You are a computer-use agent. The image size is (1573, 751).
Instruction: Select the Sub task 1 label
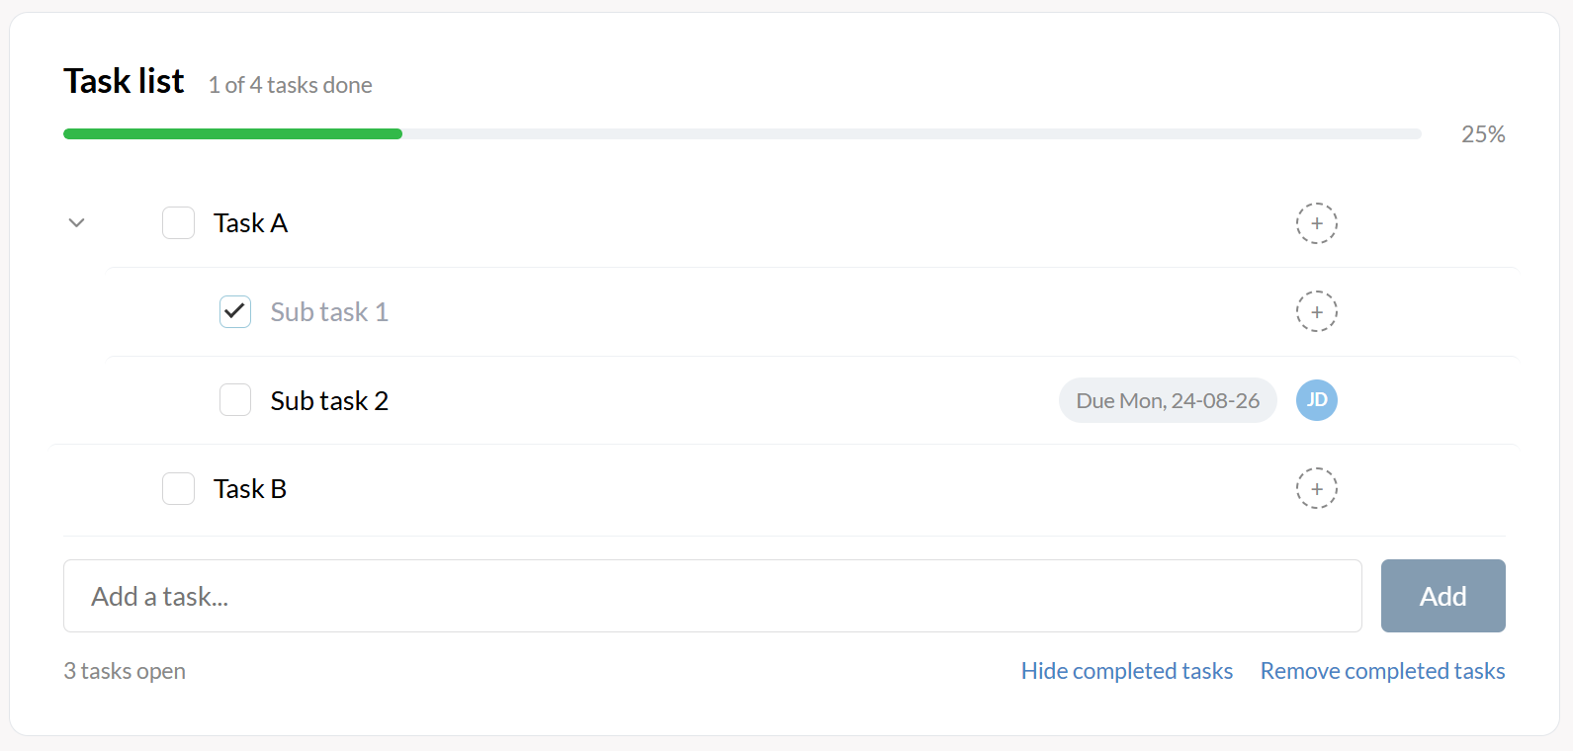click(x=329, y=312)
